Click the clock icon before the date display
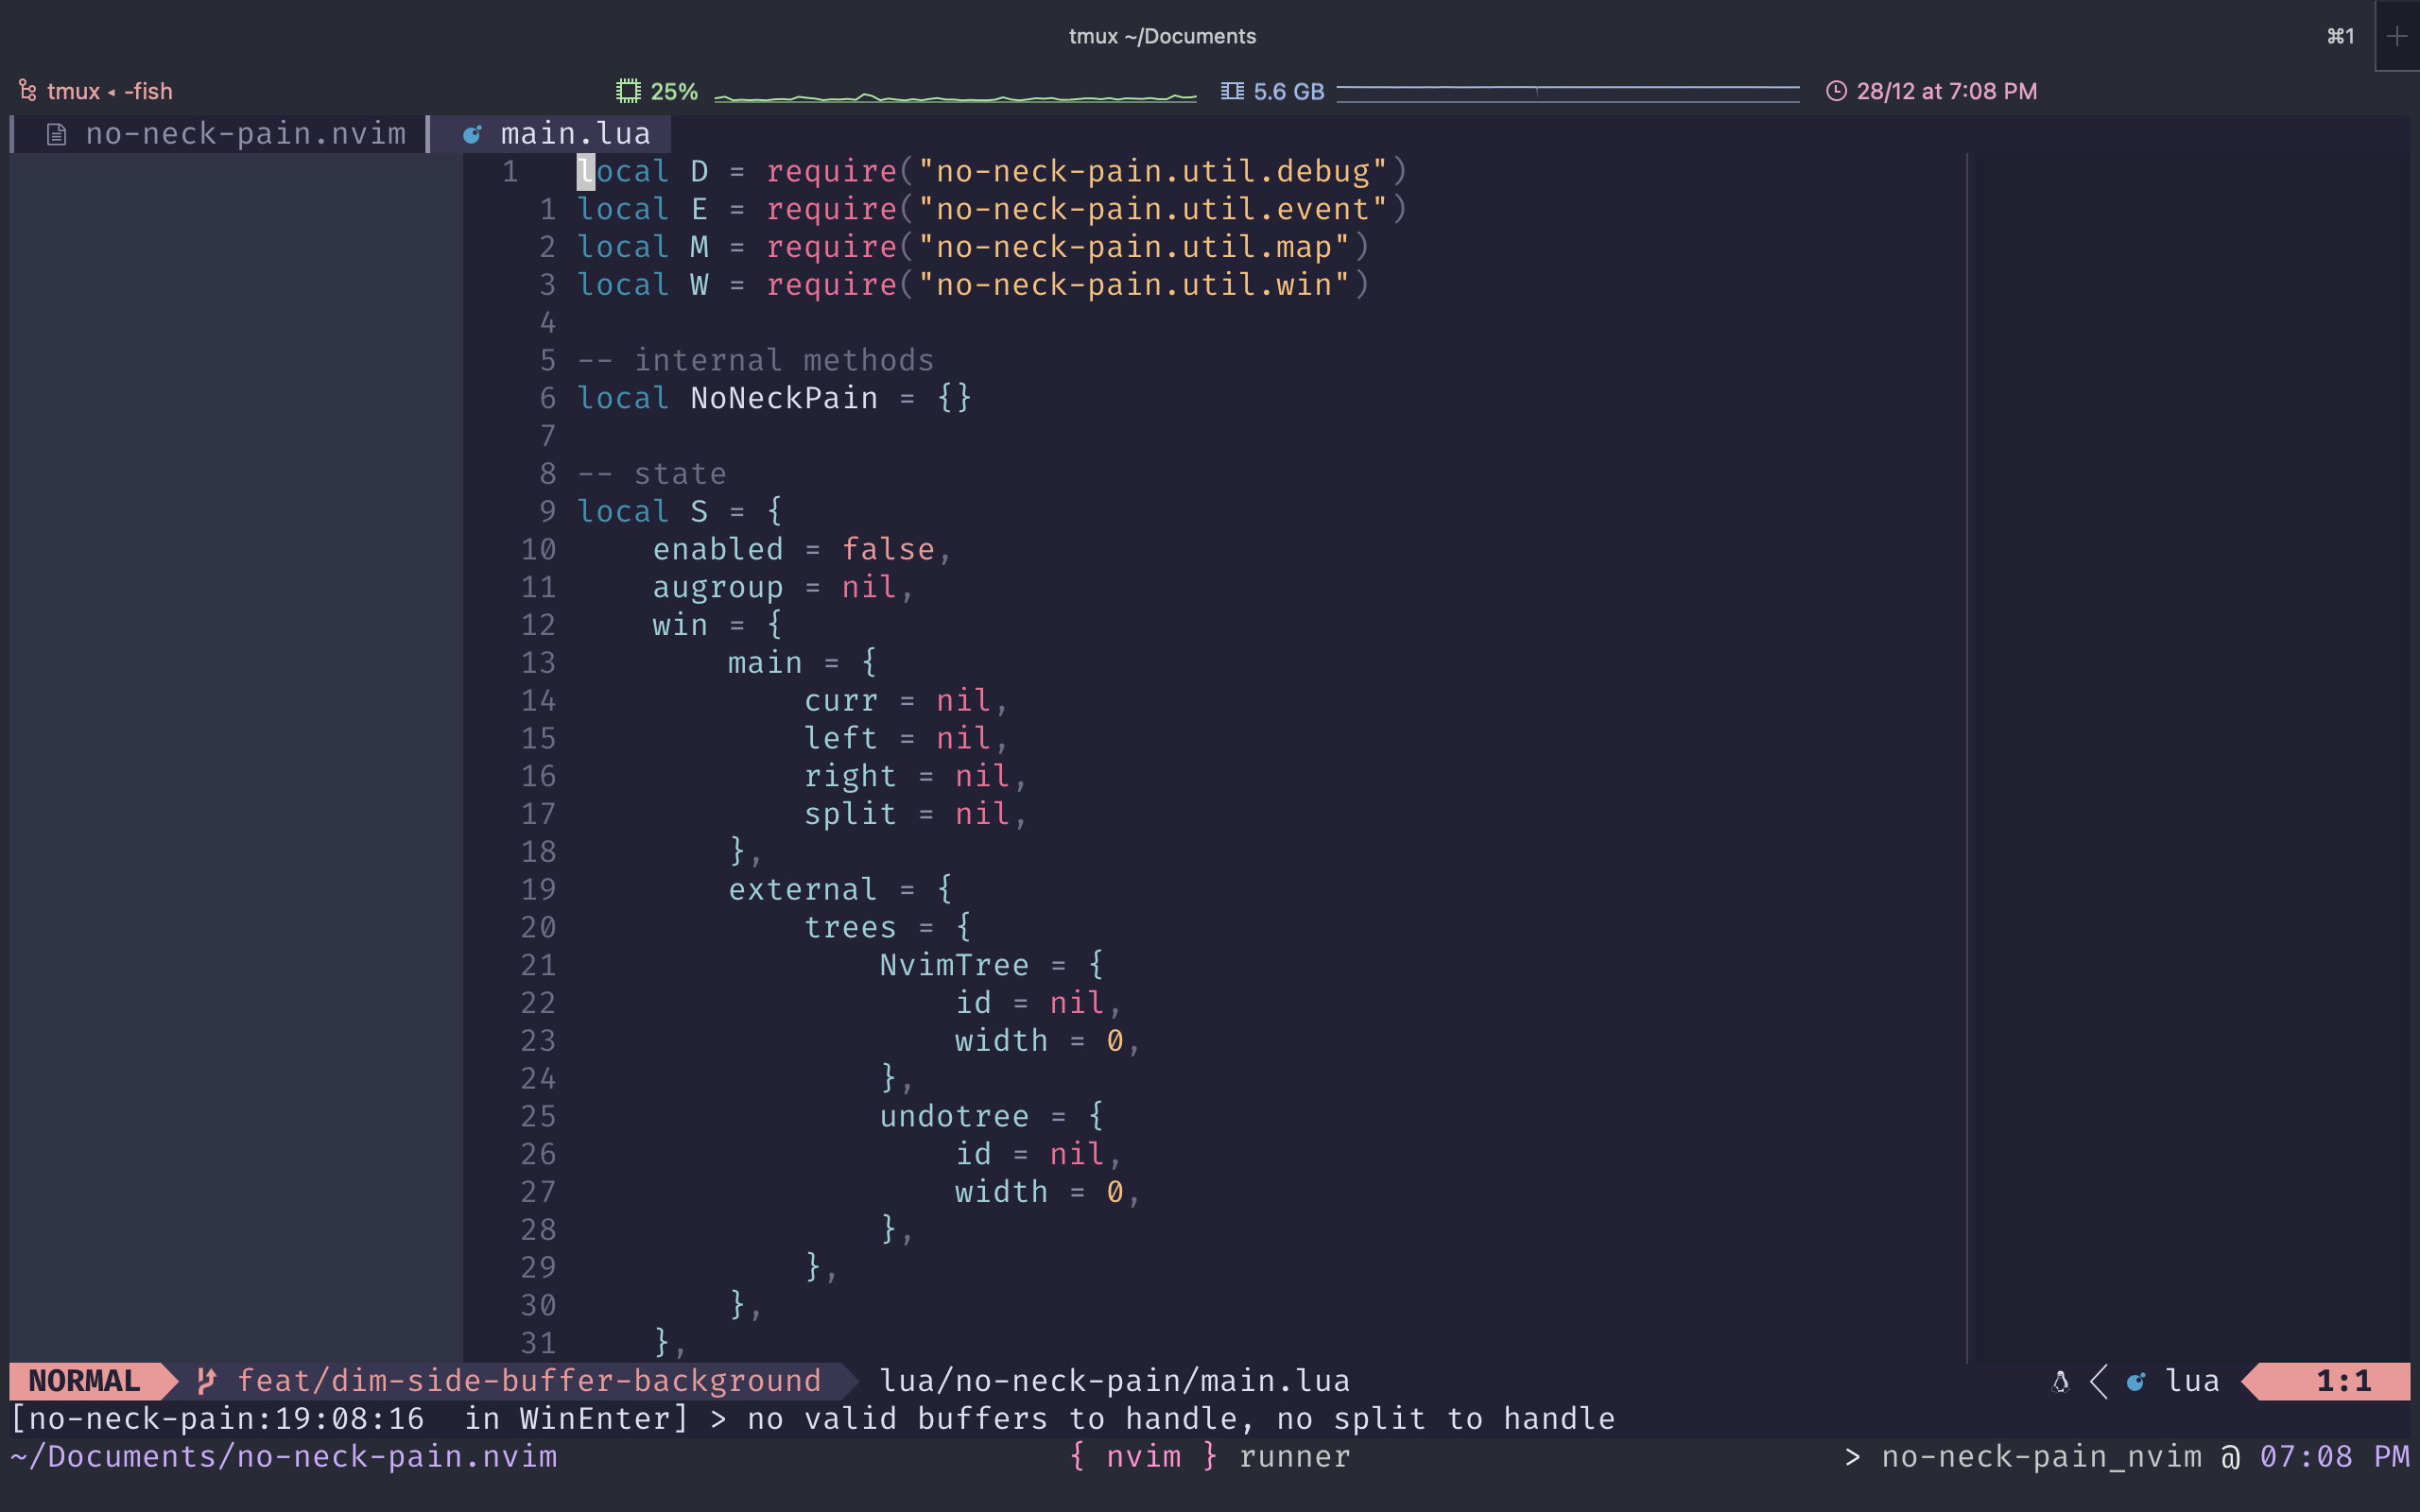This screenshot has width=2420, height=1512. tap(1837, 90)
